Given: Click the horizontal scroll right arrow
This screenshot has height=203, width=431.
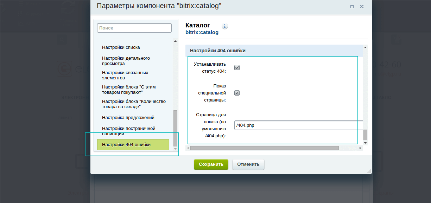Looking at the screenshot, I should 360,148.
